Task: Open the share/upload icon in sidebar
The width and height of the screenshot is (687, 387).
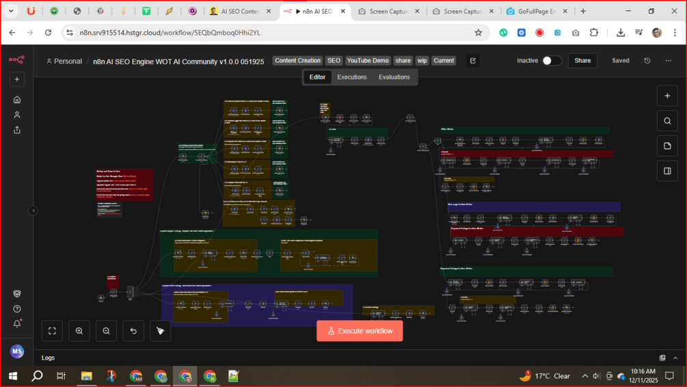Action: 16,130
